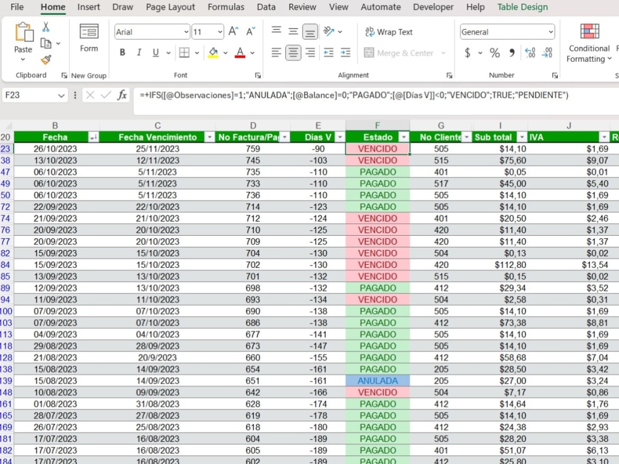
Task: Open the Alignment dialog launcher
Action: pos(449,75)
